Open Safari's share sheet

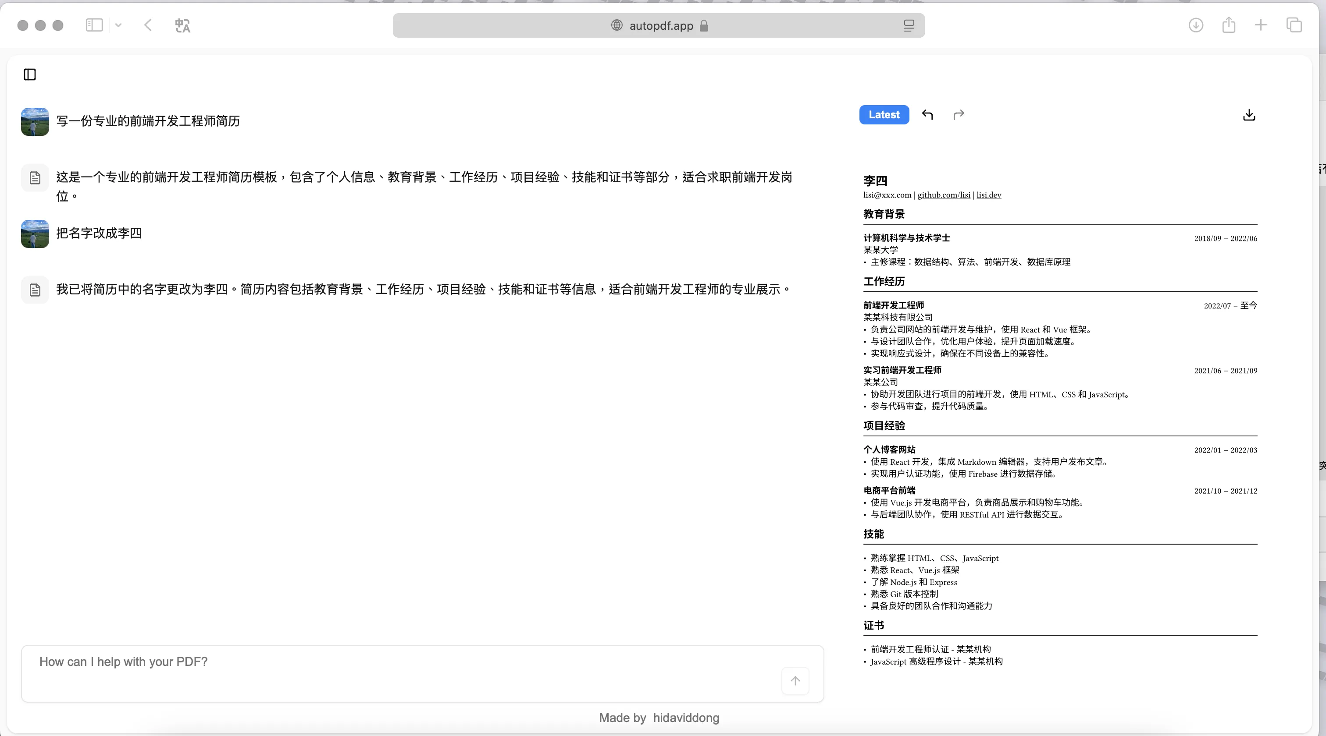click(x=1229, y=25)
